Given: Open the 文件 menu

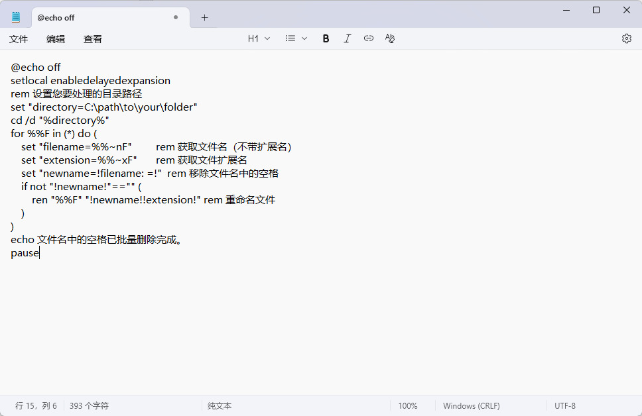Looking at the screenshot, I should 19,39.
